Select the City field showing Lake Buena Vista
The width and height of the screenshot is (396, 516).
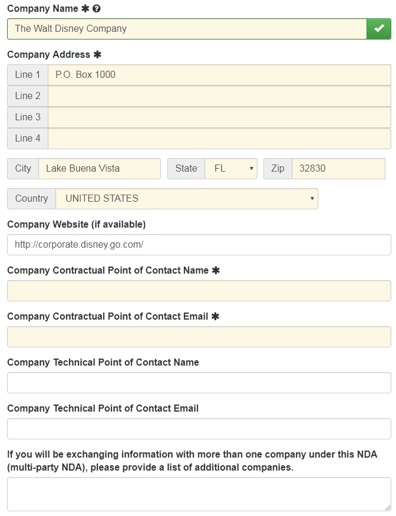tap(100, 168)
